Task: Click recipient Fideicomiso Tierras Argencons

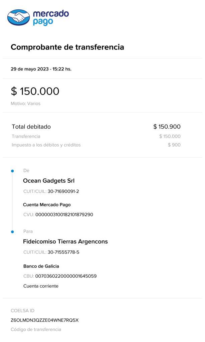Action: (65, 242)
